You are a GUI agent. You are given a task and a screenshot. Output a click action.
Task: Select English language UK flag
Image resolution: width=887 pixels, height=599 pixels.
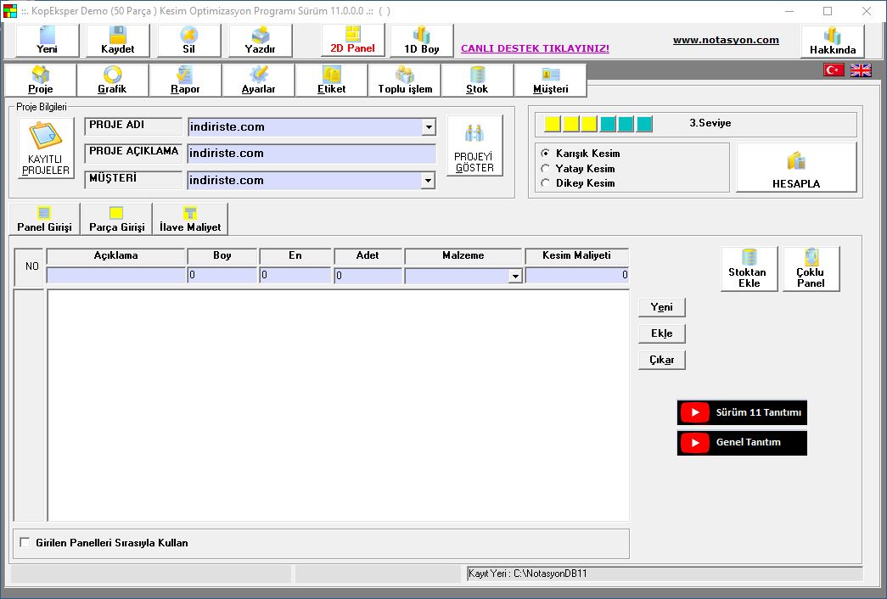tap(861, 70)
